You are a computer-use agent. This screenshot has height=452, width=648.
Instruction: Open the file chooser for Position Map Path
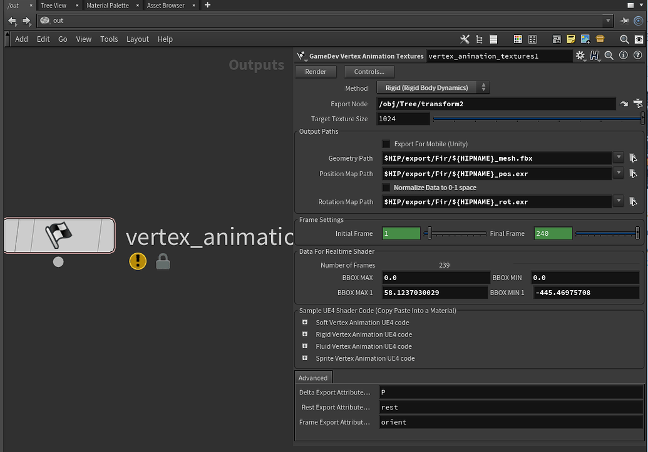pyautogui.click(x=633, y=174)
